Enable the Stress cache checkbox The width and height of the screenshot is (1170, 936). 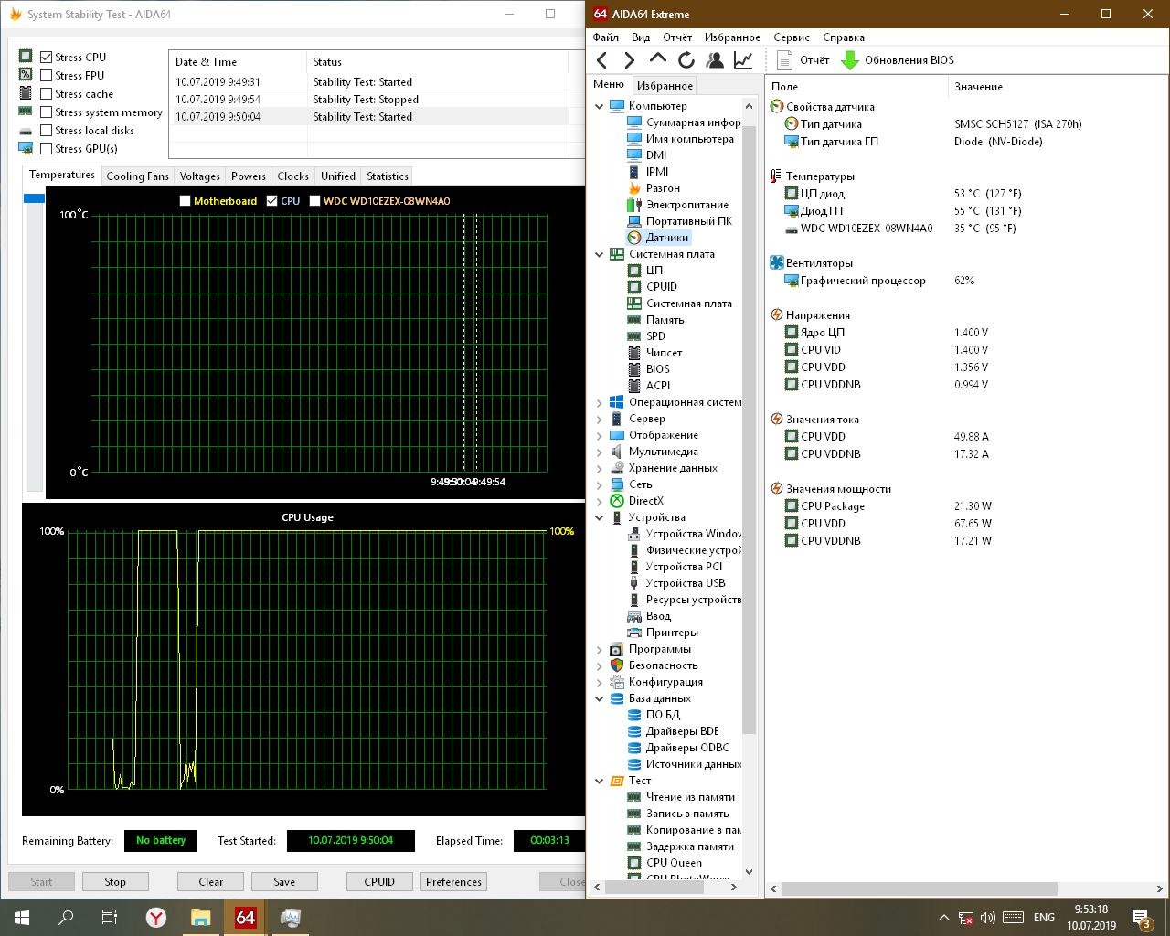[x=47, y=93]
